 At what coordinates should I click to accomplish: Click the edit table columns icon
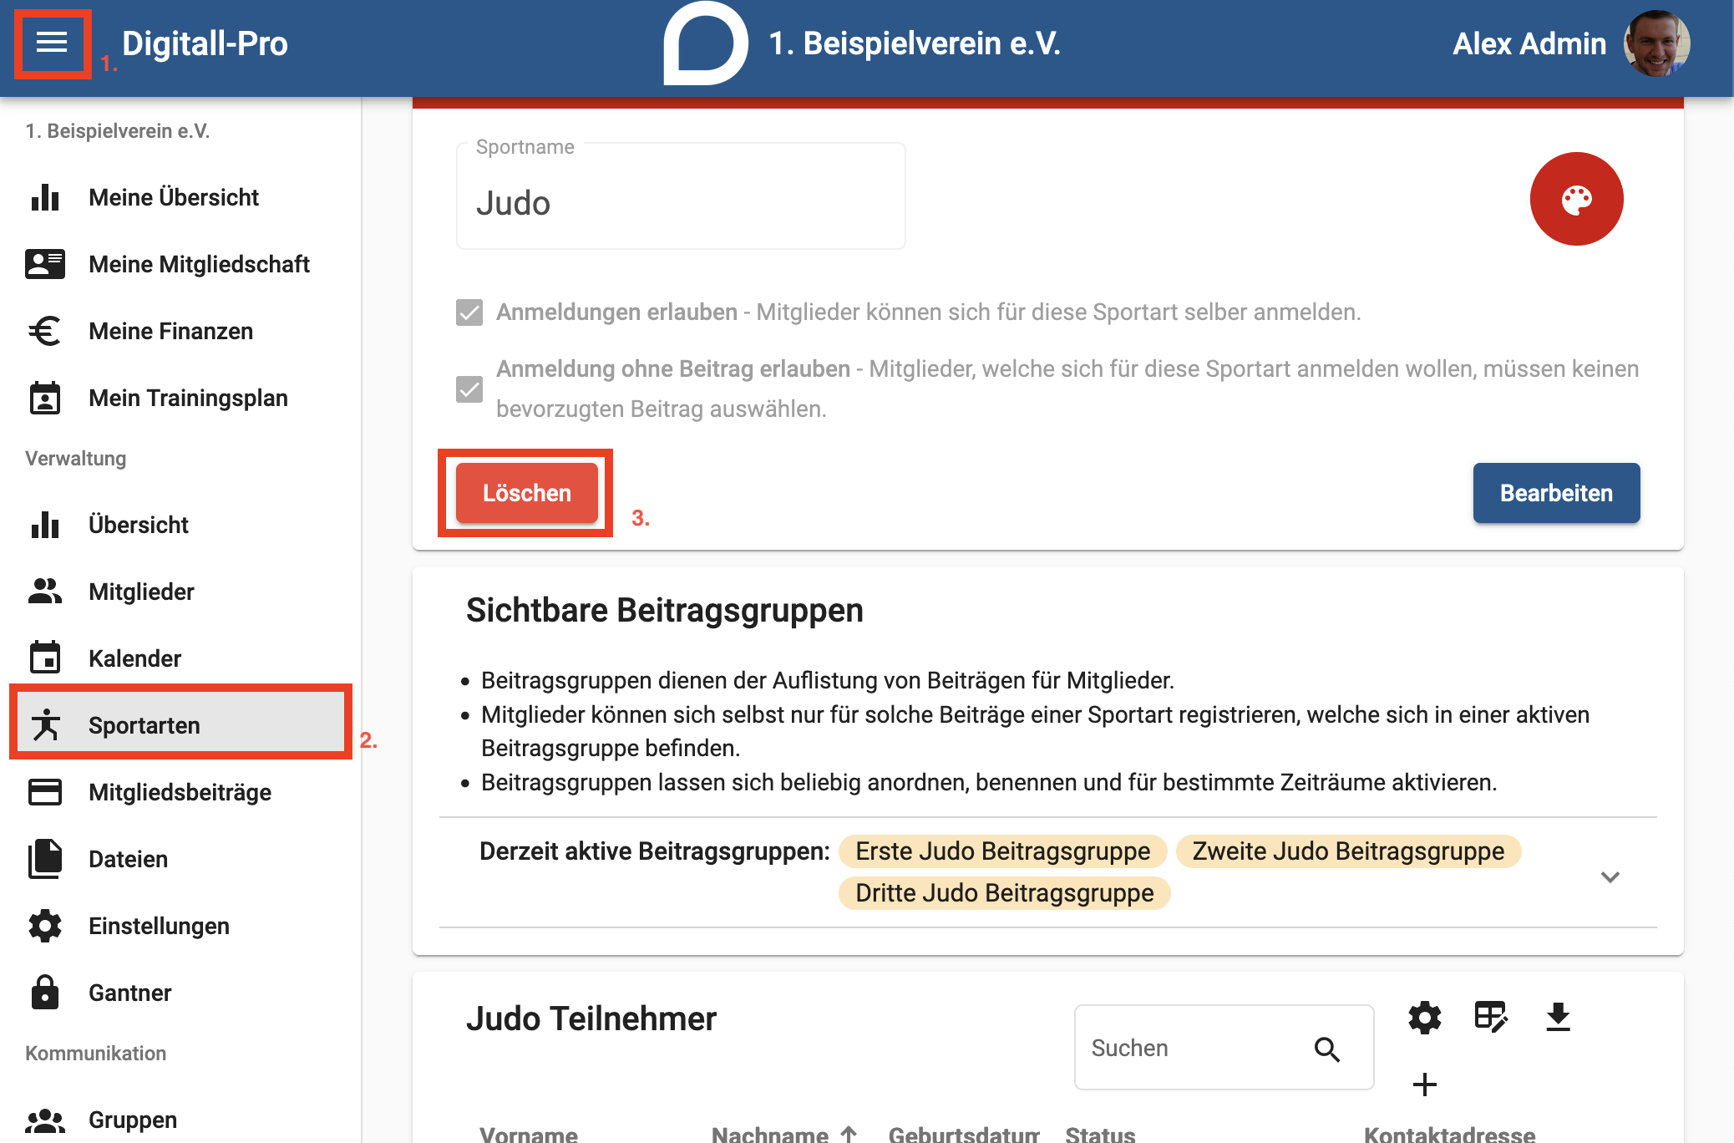pos(1492,1018)
